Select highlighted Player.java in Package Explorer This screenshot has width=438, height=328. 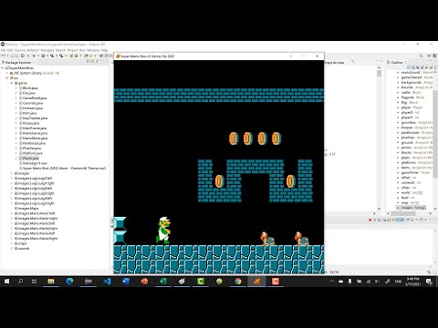[x=29, y=159]
